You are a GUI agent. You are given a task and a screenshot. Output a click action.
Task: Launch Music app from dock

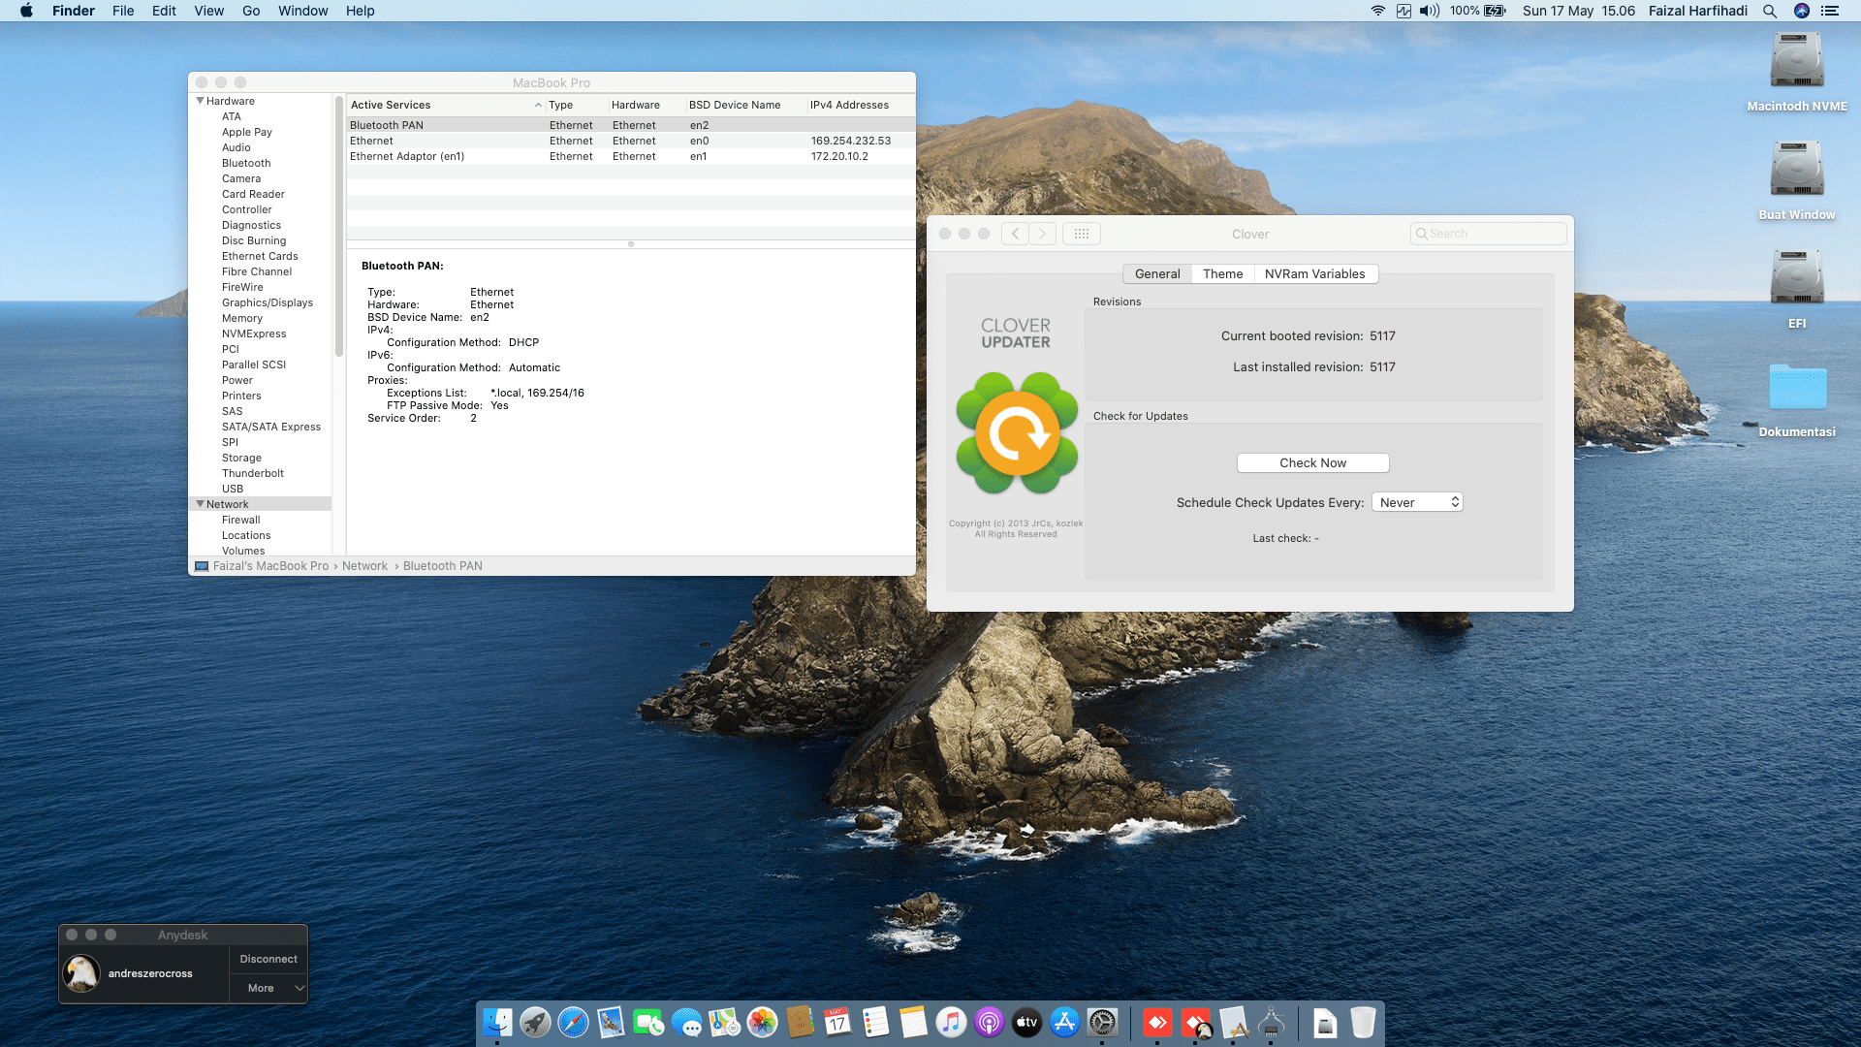point(951,1022)
